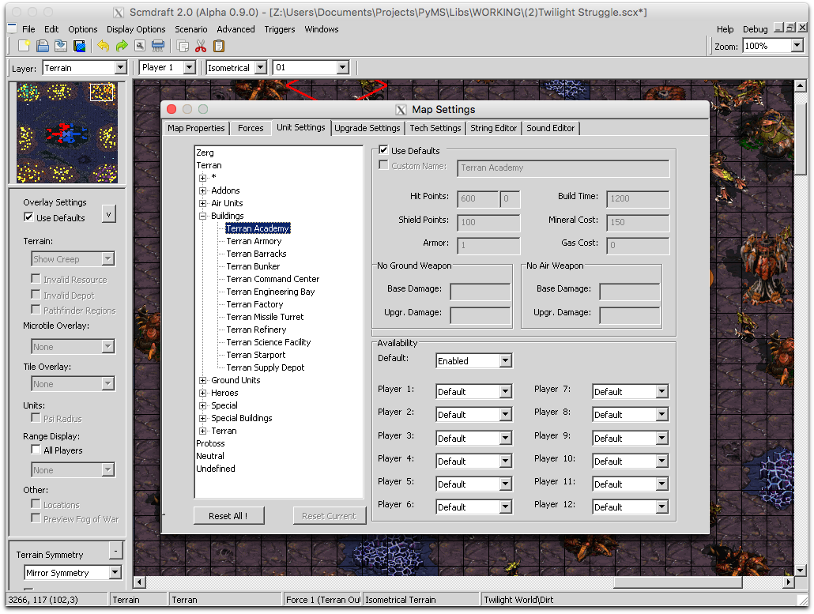This screenshot has height=614, width=814.
Task: Click the New map toolbar icon
Action: [24, 46]
